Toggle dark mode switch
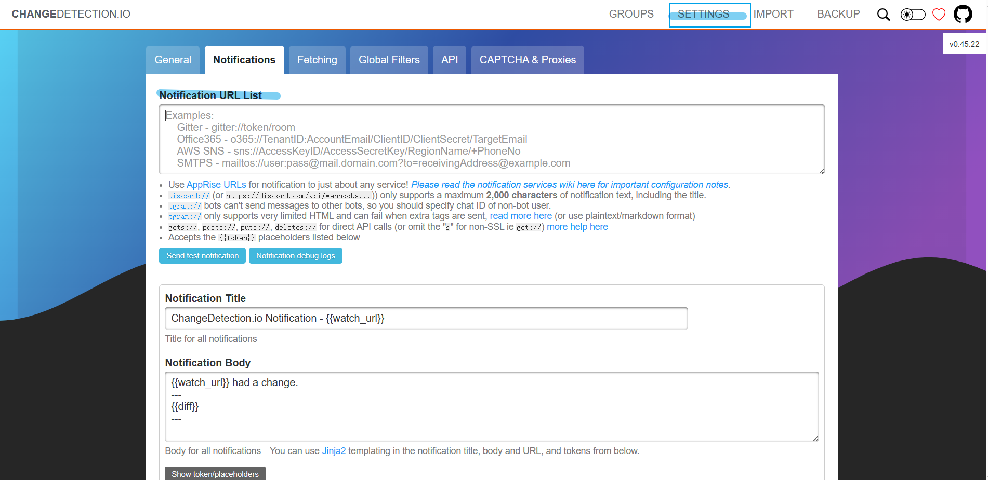 (x=913, y=15)
